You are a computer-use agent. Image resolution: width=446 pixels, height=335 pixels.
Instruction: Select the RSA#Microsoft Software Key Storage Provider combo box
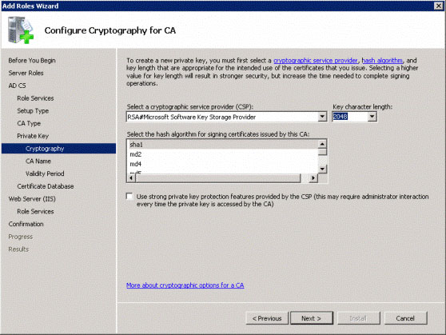[226, 117]
